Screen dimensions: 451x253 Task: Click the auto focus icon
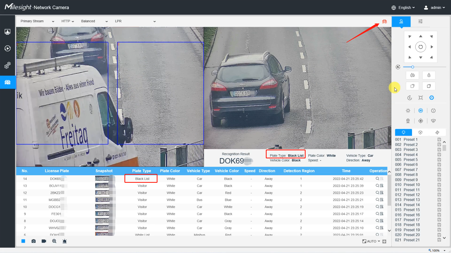pyautogui.click(x=410, y=98)
